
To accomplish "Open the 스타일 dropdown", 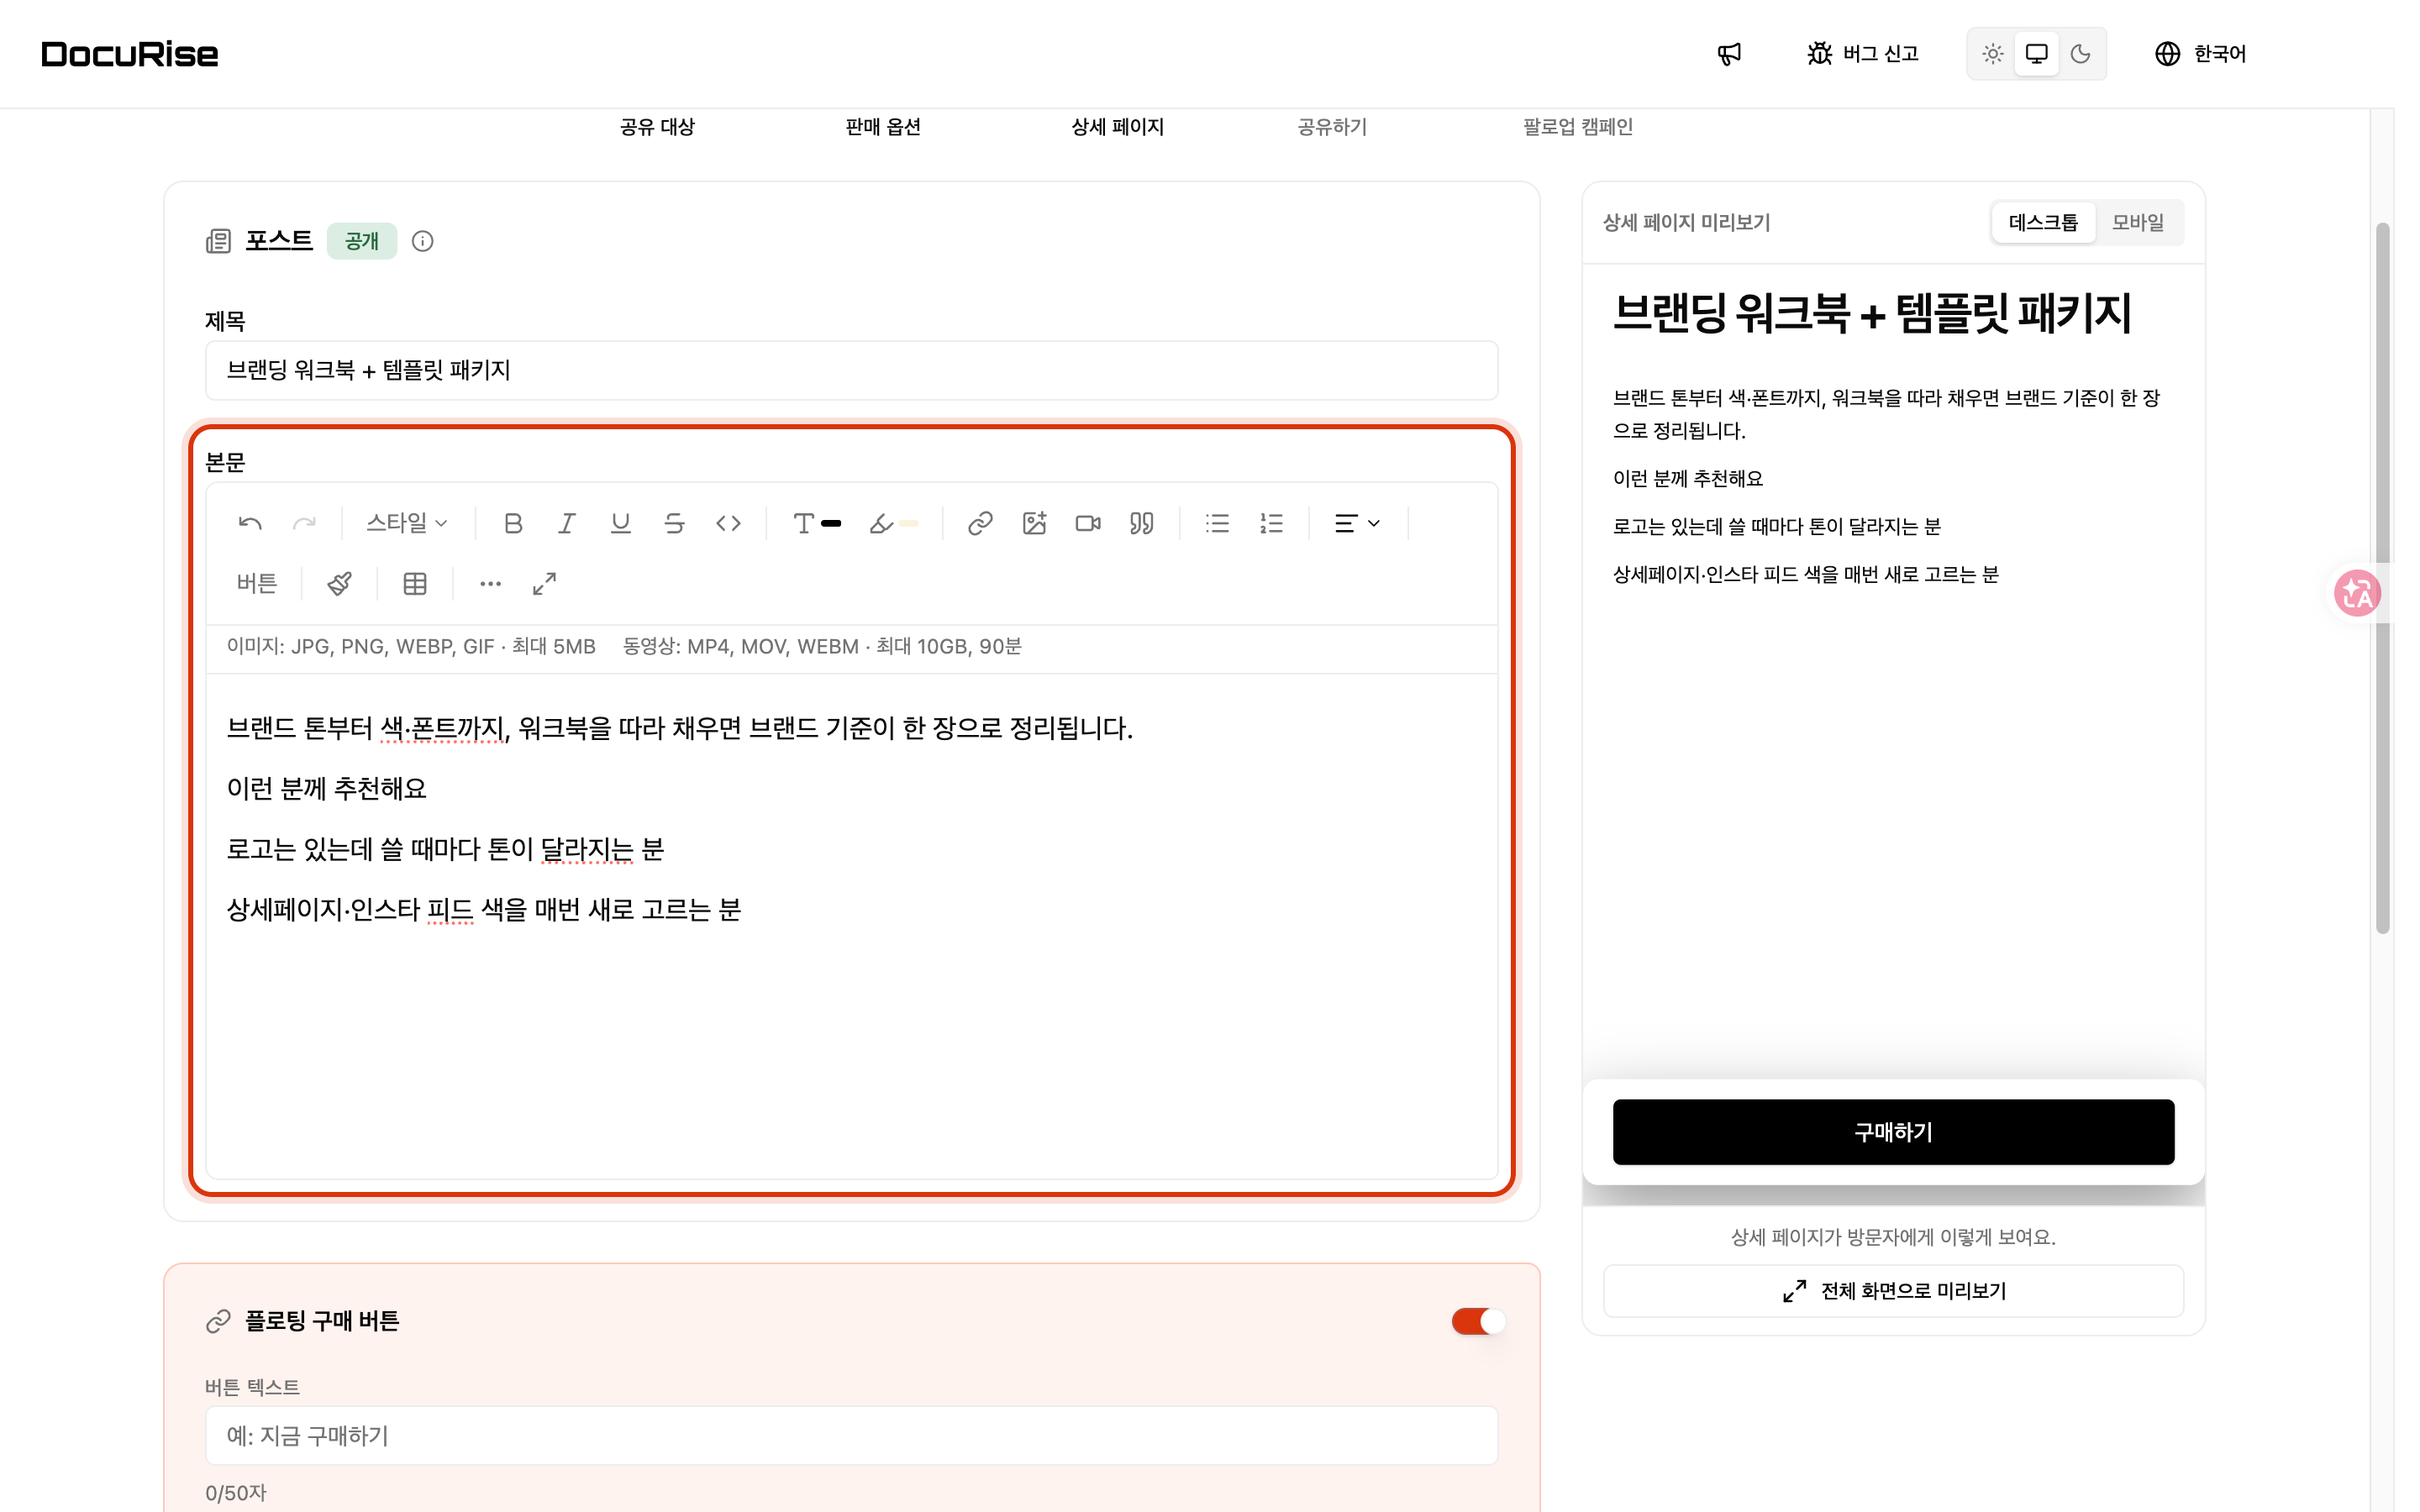I will (406, 523).
